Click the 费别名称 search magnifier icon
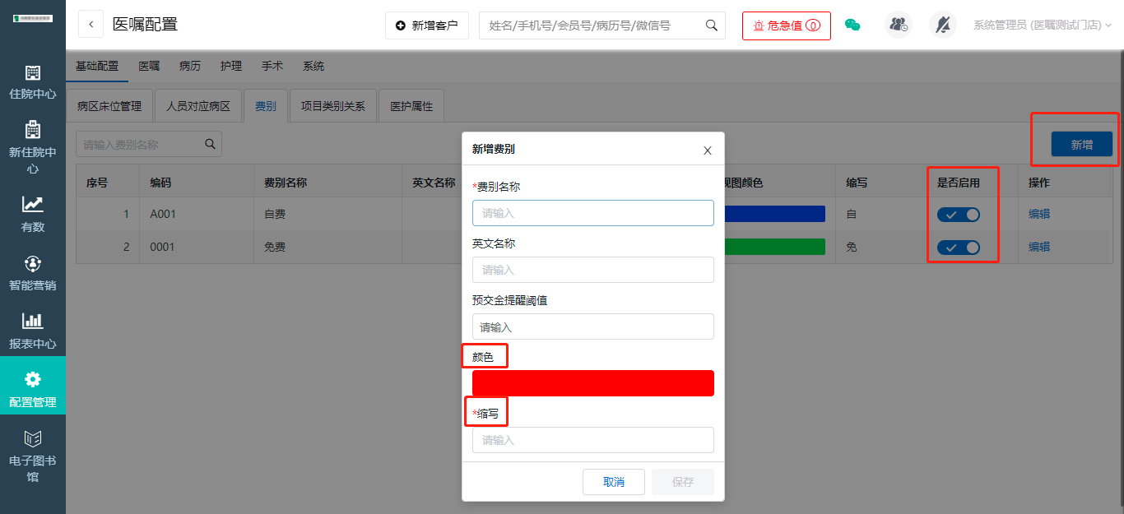The width and height of the screenshot is (1124, 514). pyautogui.click(x=211, y=144)
